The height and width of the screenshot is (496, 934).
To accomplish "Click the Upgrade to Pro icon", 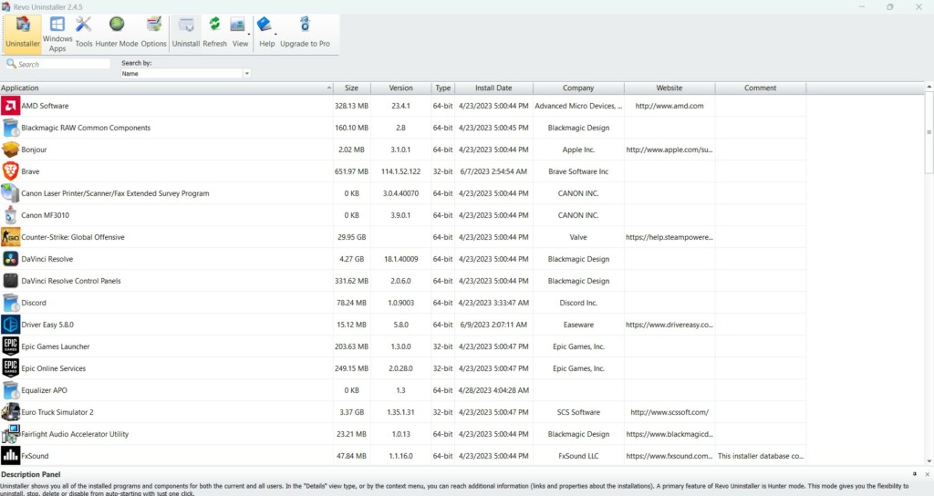I will 305,32.
